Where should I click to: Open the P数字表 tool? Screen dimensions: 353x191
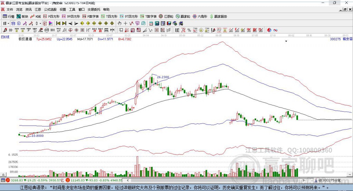91,17
